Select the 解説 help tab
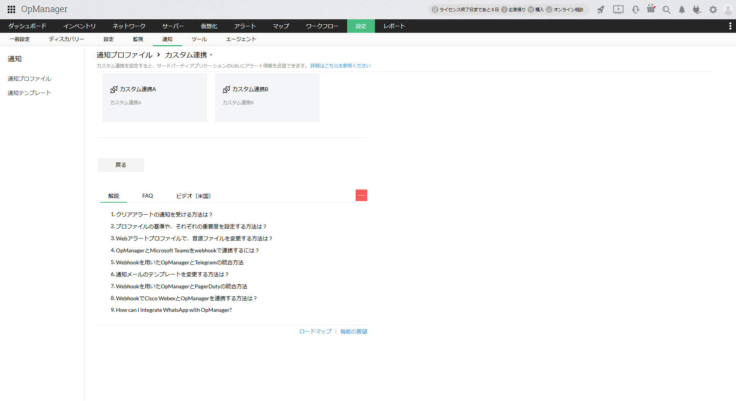Viewport: 736px width, 401px height. [114, 196]
